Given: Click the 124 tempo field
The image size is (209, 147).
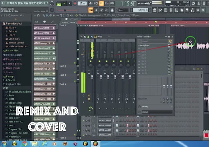Looking at the screenshot, I should [x=82, y=3].
